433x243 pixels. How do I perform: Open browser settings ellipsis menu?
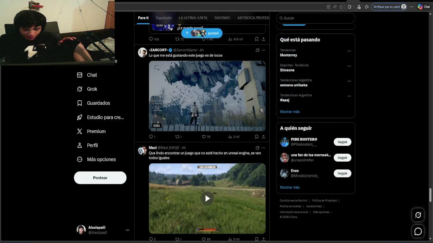(411, 7)
